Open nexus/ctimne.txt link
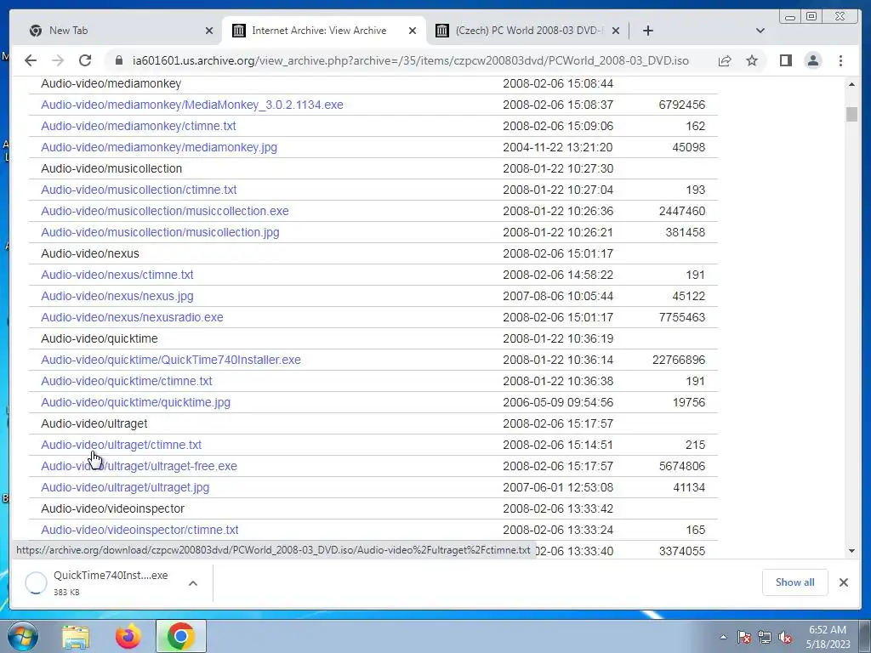This screenshot has height=653, width=871. point(117,275)
